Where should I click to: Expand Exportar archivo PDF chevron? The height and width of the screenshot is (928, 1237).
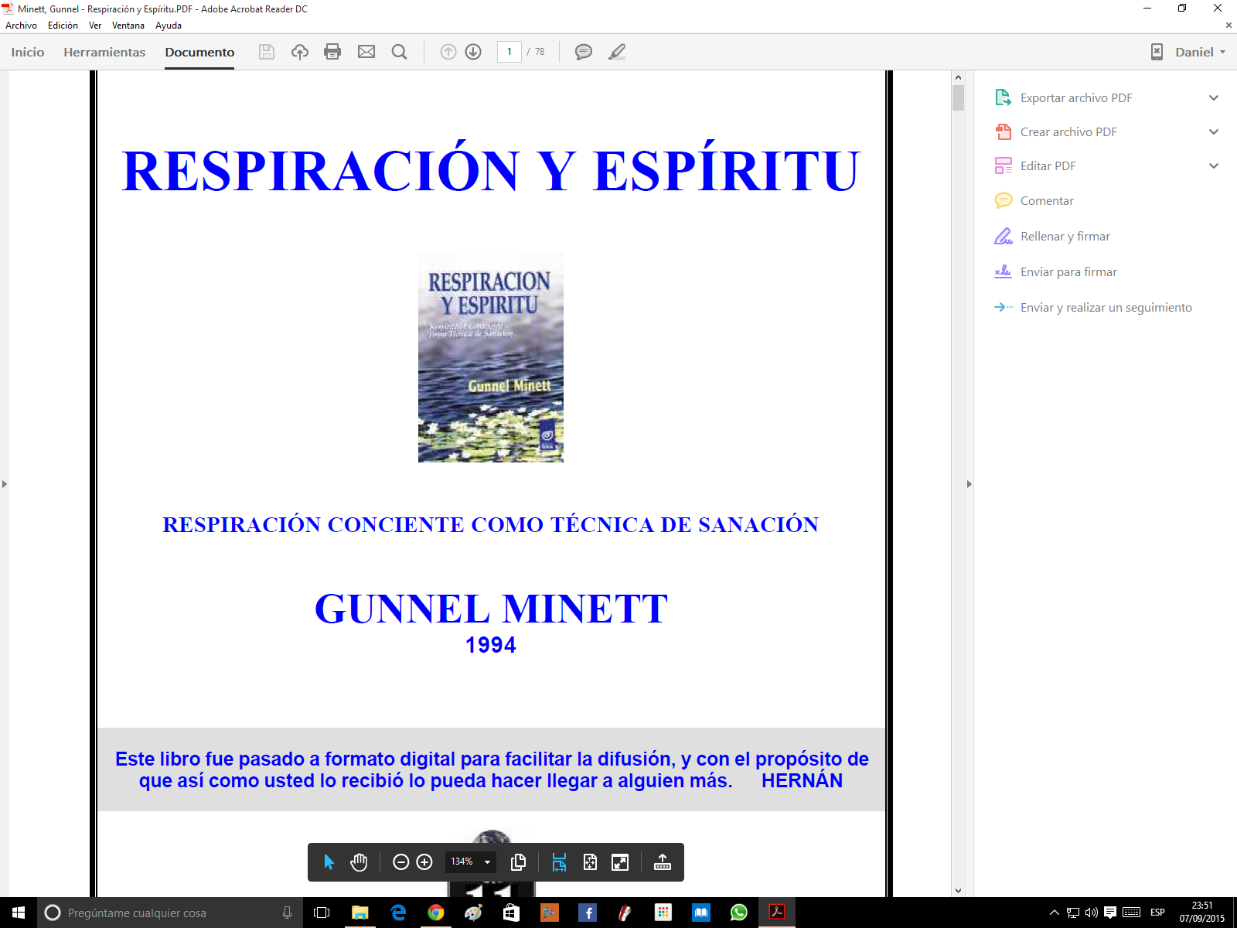point(1214,98)
